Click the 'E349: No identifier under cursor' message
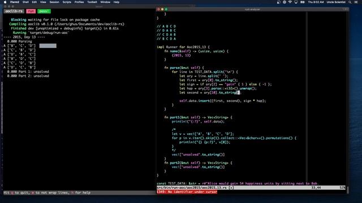Viewport: 362px width, 203px height. coord(187,192)
